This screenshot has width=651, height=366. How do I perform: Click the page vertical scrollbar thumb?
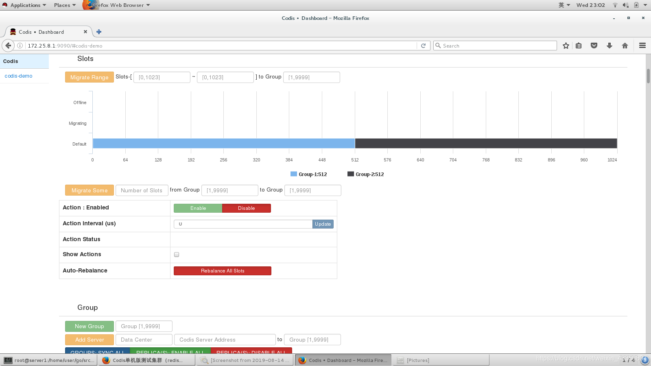point(648,76)
